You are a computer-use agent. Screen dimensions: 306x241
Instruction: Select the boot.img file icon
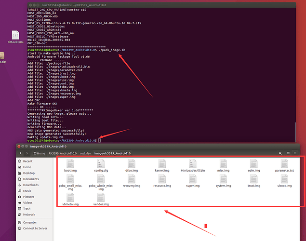(x=70, y=164)
